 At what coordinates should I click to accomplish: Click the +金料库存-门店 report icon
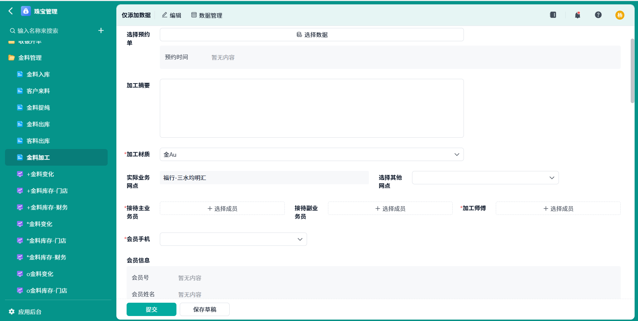pyautogui.click(x=20, y=191)
